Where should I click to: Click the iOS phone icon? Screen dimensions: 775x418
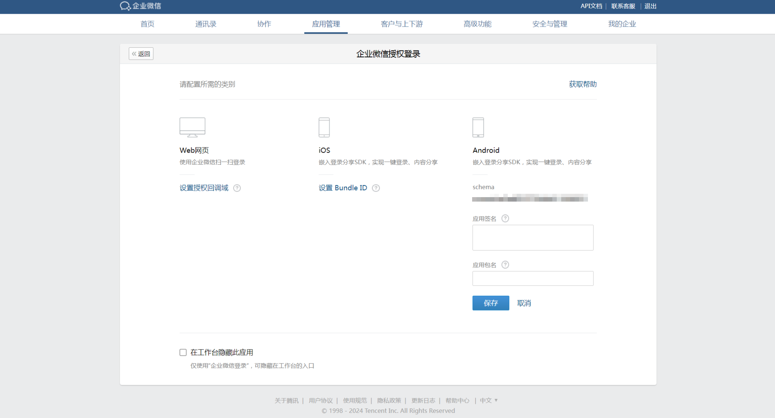(324, 127)
